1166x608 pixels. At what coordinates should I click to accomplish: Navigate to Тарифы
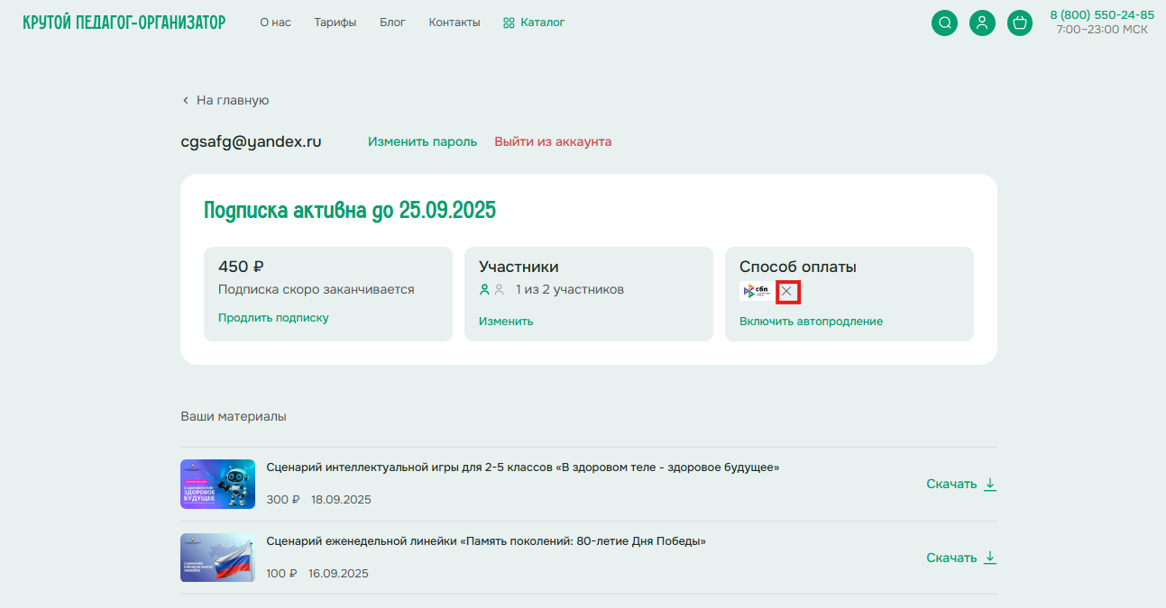pyautogui.click(x=335, y=23)
